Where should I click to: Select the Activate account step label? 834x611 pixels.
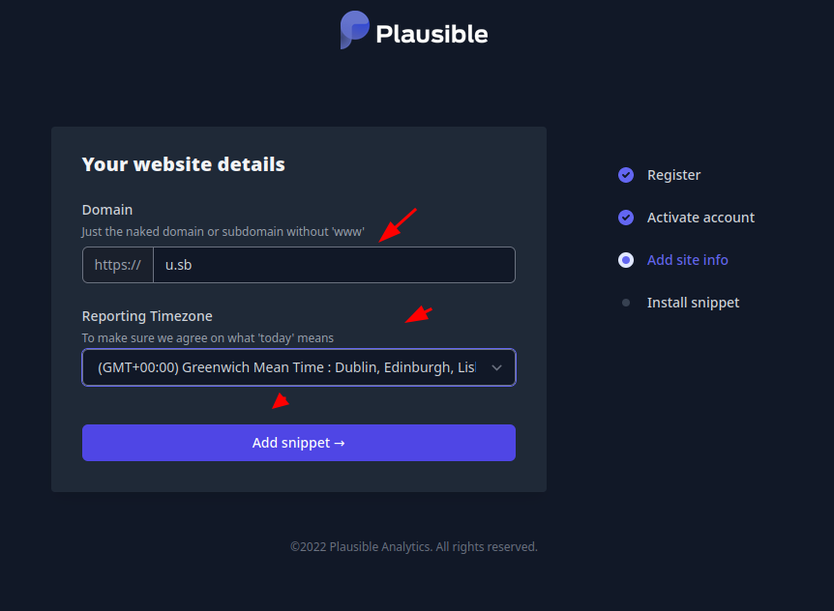(700, 218)
